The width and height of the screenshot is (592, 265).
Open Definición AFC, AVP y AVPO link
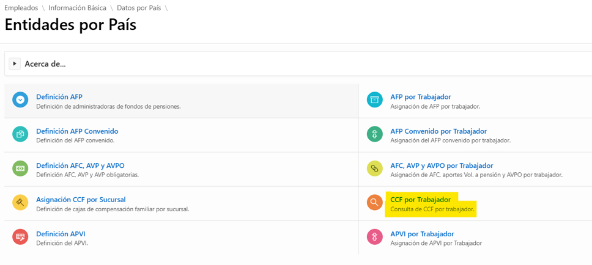tap(80, 165)
